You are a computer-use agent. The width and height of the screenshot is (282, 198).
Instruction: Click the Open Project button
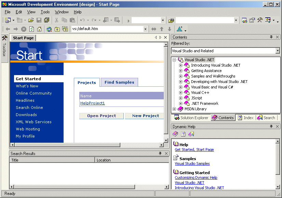coord(102,116)
